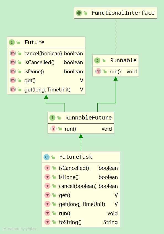Viewport: 164px width, 234px height.
Task: Click the method icon for Runnable's run()
Action: pyautogui.click(x=98, y=71)
